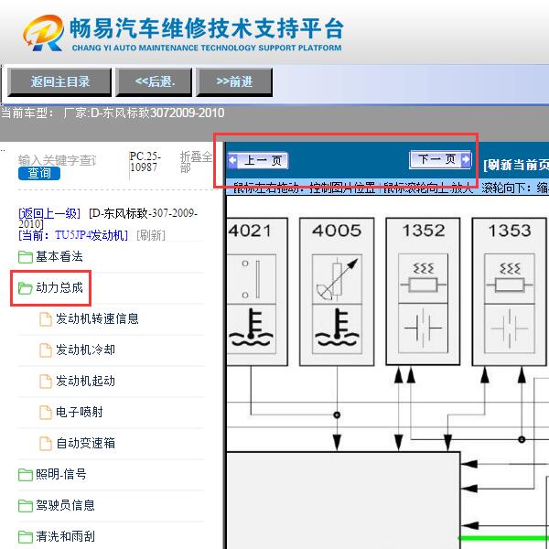Open the 上一页 previous page button
Viewport: 549px width, 549px height.
[x=258, y=161]
